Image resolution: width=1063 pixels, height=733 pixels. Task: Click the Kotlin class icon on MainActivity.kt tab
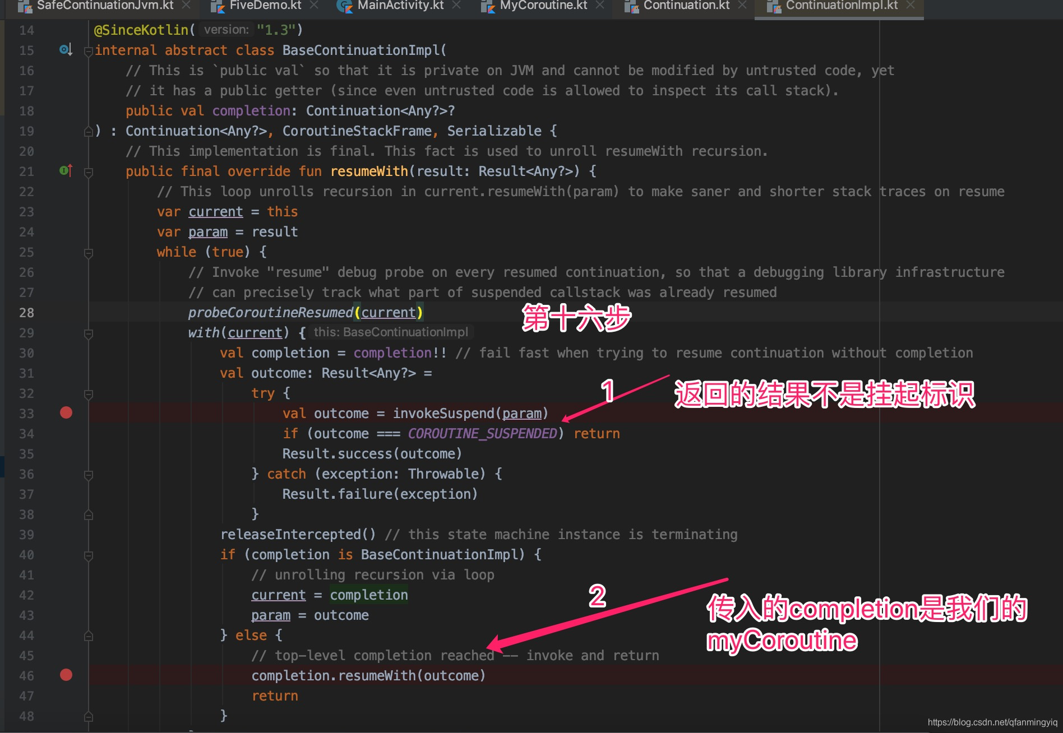tap(344, 6)
